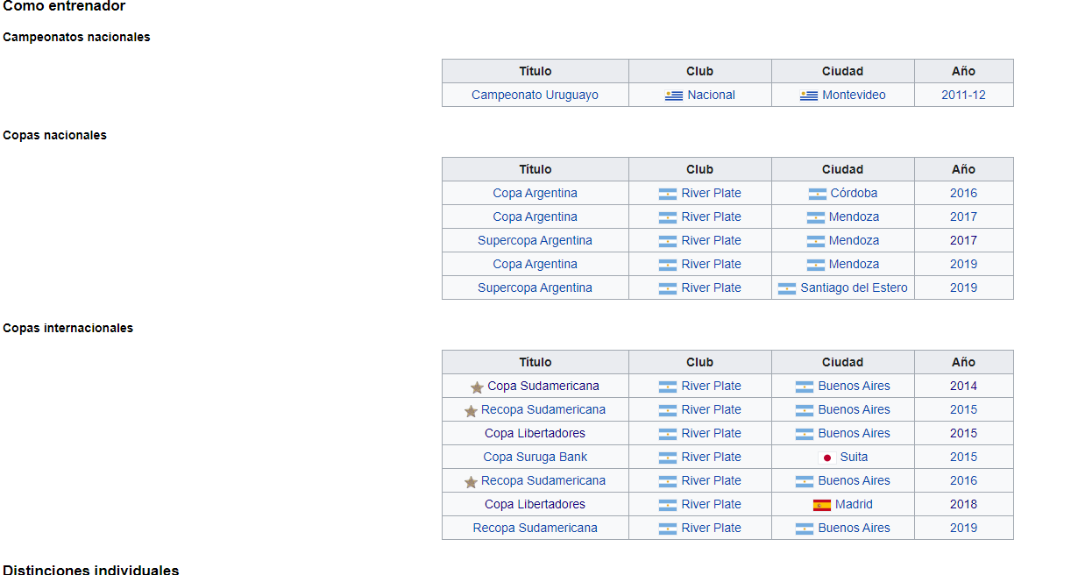The height and width of the screenshot is (575, 1071).
Task: Click River Plate's flag in the Córdoba row
Action: [x=668, y=194]
